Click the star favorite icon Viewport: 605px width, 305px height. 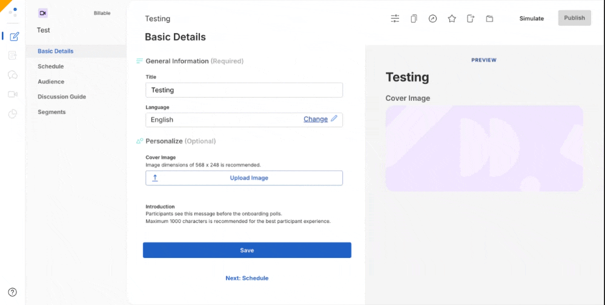tap(452, 19)
